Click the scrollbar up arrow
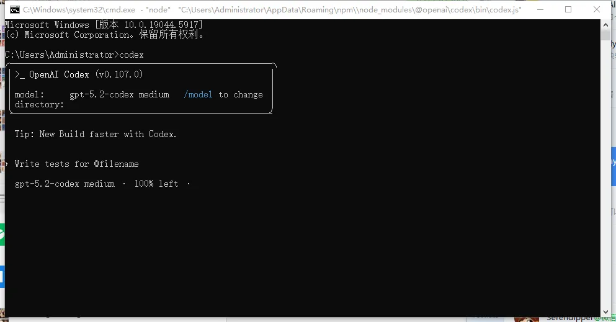 [x=605, y=24]
